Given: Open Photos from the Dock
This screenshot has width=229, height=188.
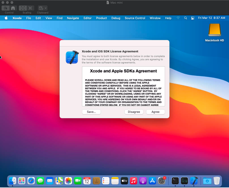Looking at the screenshot, I should pos(68,181).
